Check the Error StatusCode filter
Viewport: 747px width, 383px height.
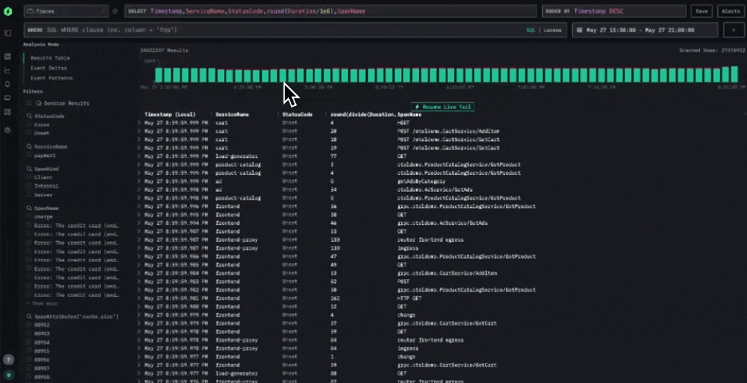30,124
